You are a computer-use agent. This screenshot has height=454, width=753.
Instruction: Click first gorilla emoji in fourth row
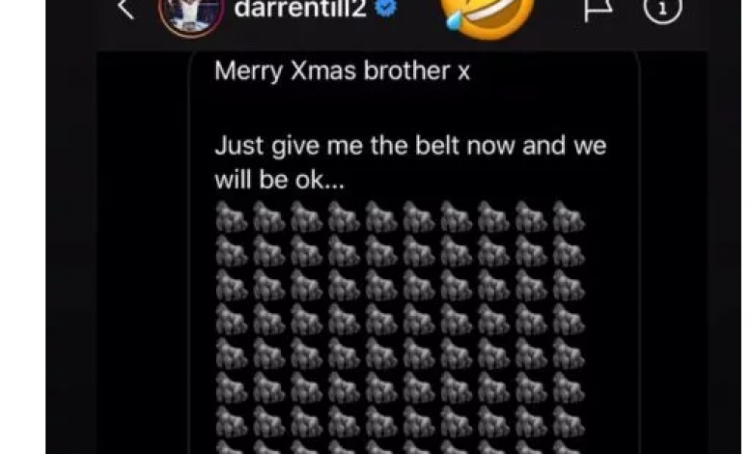(x=232, y=320)
